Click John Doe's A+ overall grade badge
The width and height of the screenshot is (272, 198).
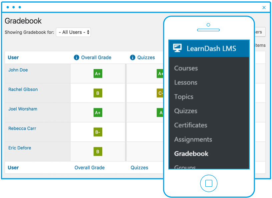point(98,74)
